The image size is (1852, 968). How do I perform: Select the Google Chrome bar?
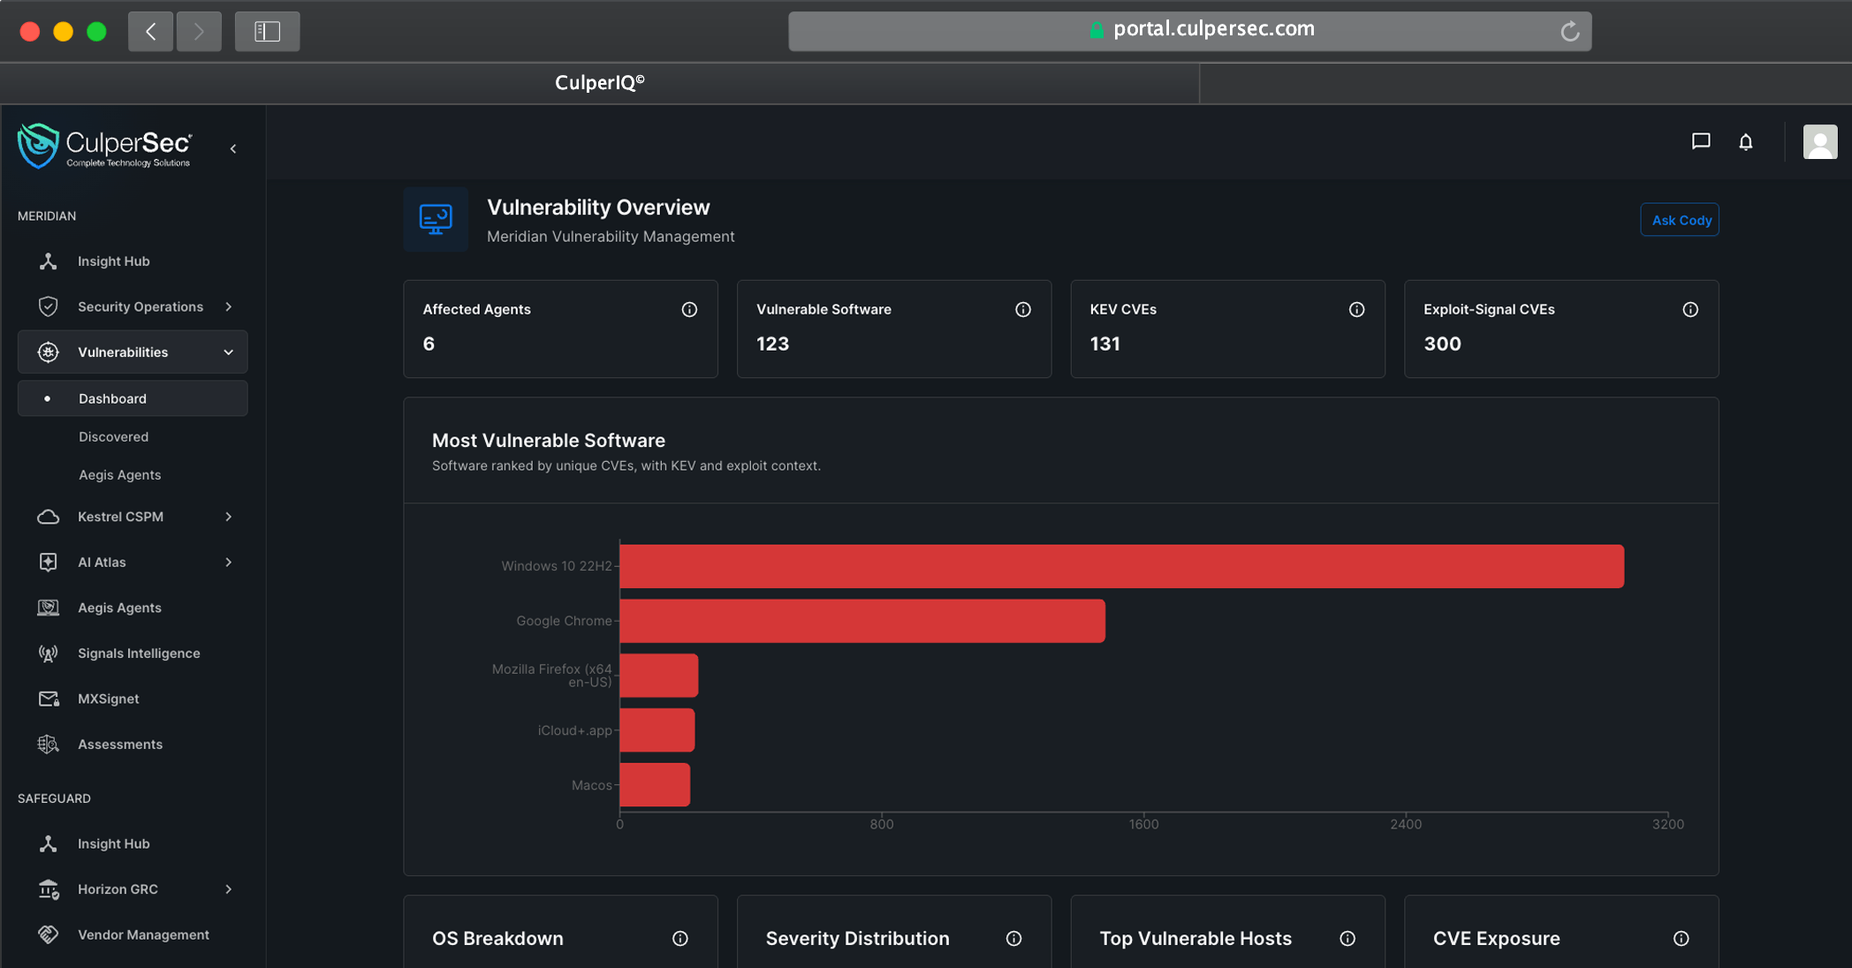(x=862, y=621)
